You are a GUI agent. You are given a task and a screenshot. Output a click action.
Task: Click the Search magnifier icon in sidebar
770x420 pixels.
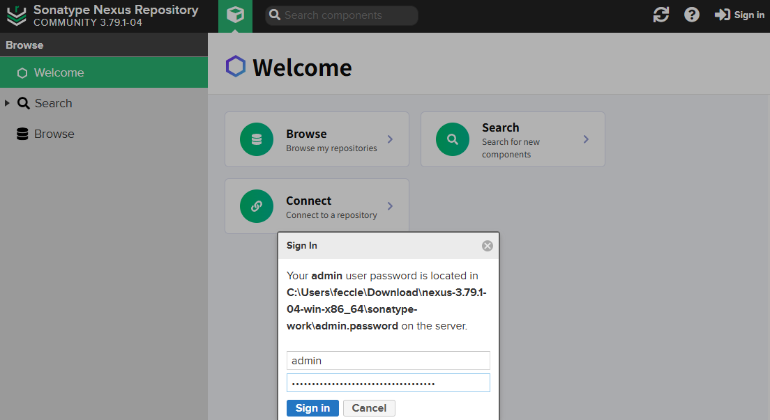[23, 103]
